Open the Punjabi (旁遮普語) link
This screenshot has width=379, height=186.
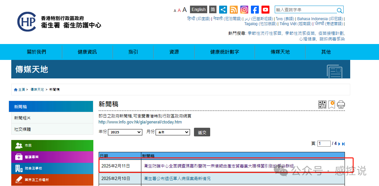point(329,24)
